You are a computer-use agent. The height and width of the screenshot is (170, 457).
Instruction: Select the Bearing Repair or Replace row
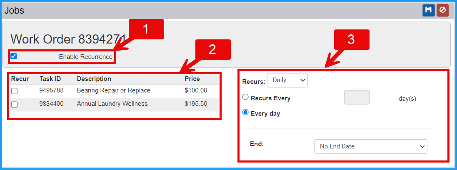114,91
